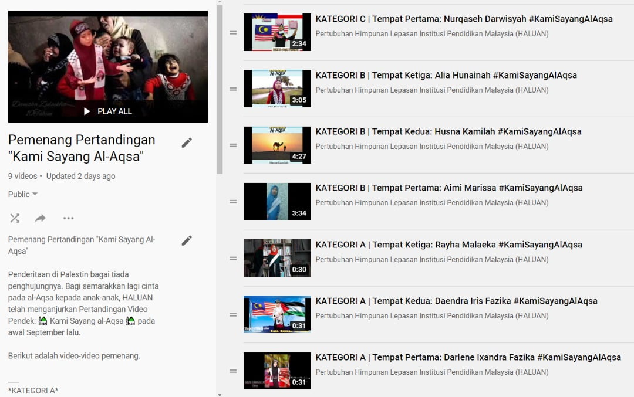Edit the playlist description with pencil icon
Screen dimensions: 634x397
point(187,240)
